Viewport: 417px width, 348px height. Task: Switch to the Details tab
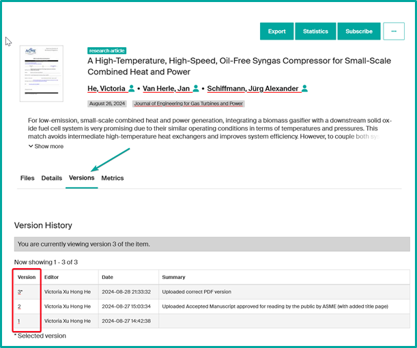52,178
